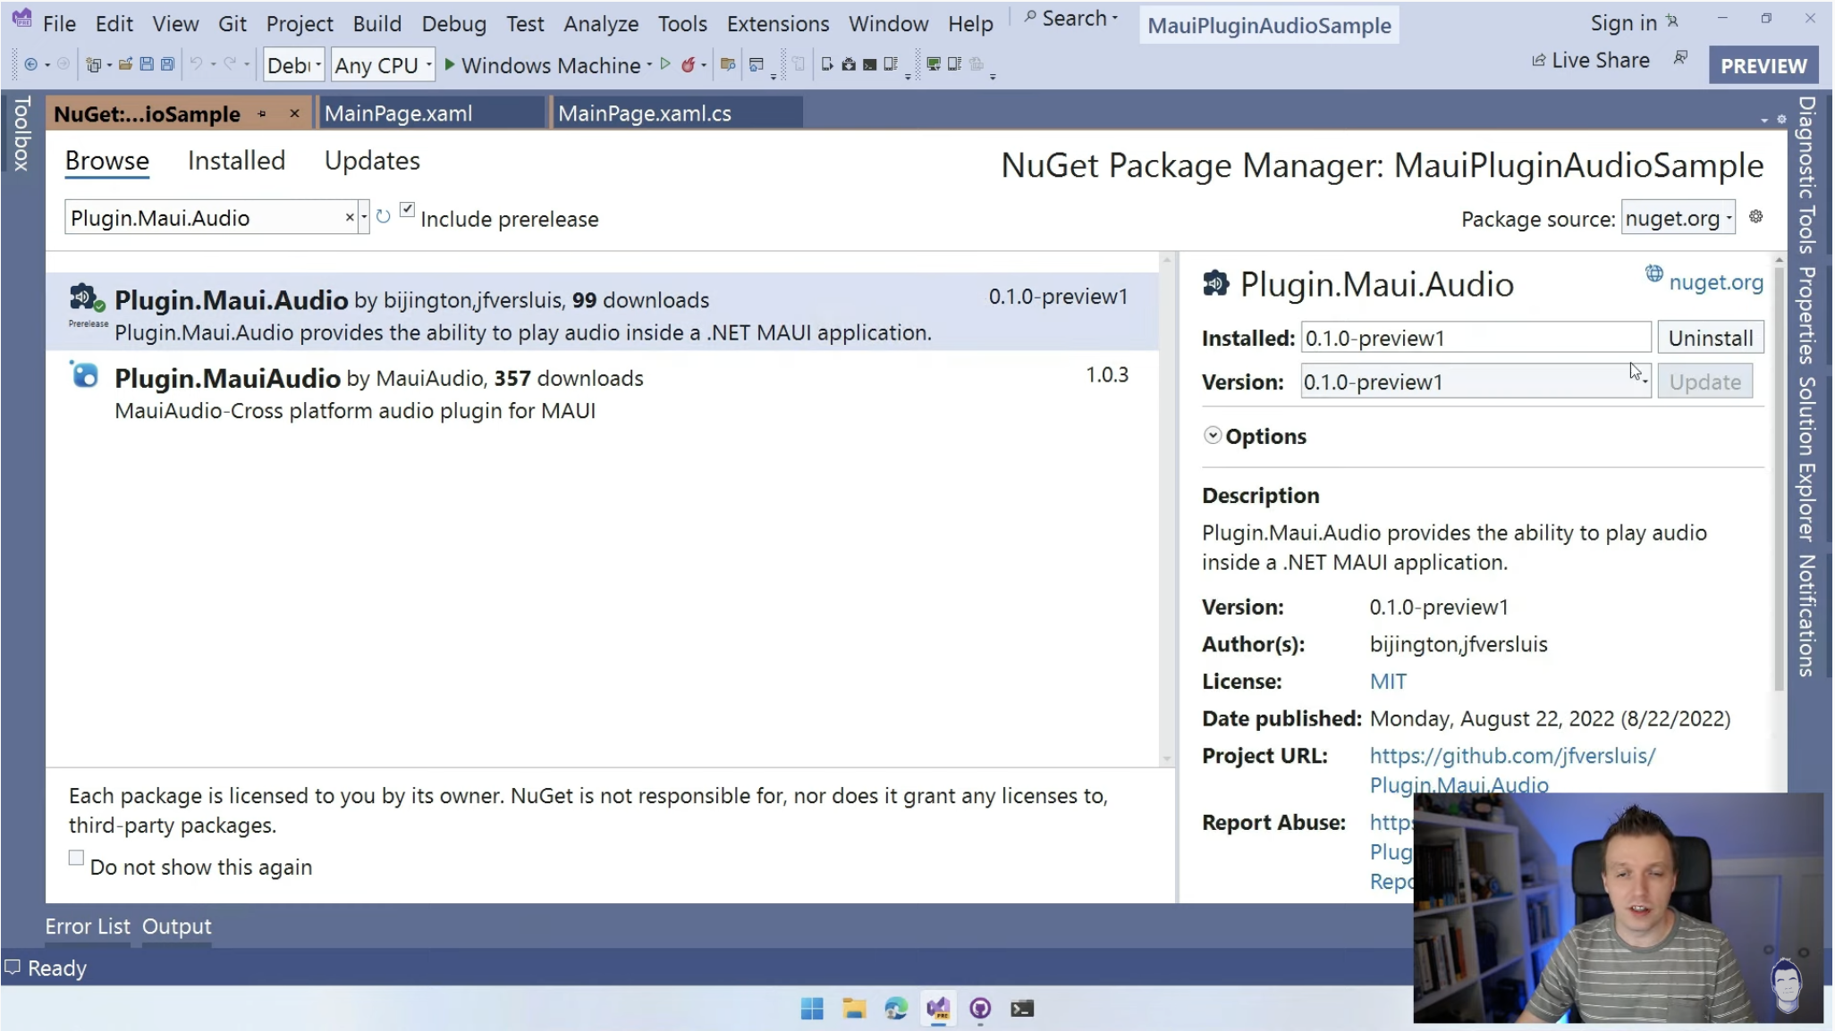Open Windows Start menu
Screen dimensions: 1835x1031
812,1009
